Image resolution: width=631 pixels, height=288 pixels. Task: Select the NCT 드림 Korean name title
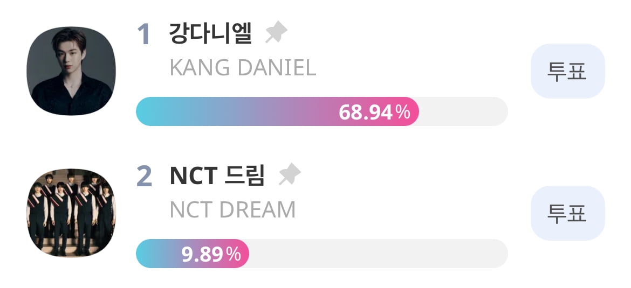tap(217, 175)
